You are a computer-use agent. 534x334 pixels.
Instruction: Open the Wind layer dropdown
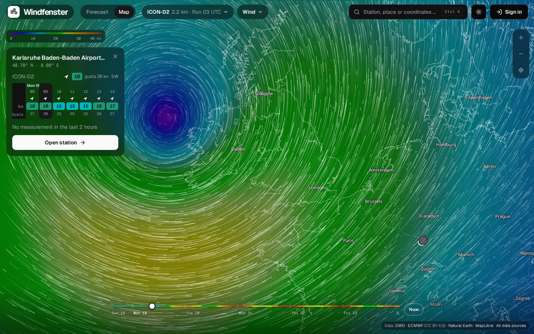[x=253, y=12]
